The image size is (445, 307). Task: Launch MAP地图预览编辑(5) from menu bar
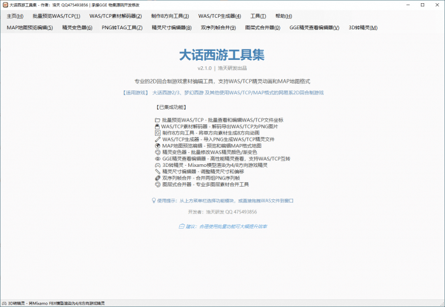pos(30,27)
